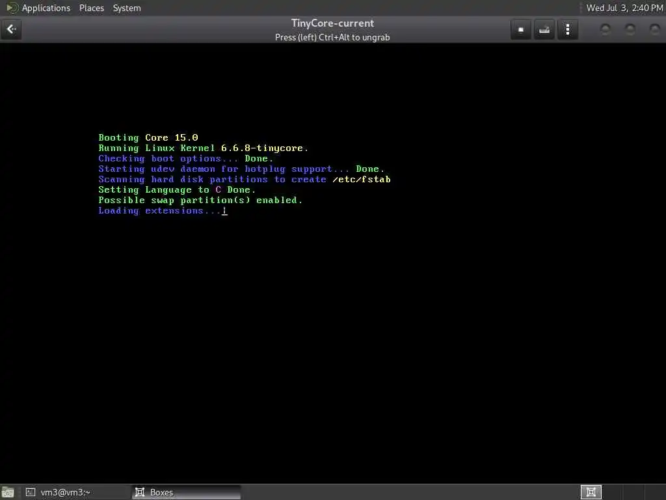
Task: Click the Applications menu logo icon
Action: point(12,8)
